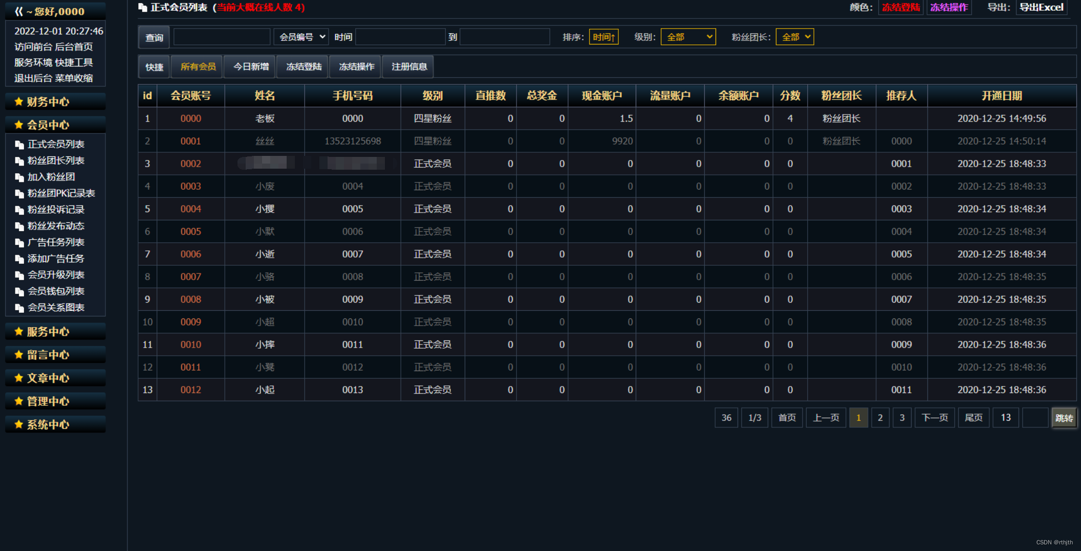The height and width of the screenshot is (551, 1081).
Task: Open member account 0001 link
Action: [190, 141]
